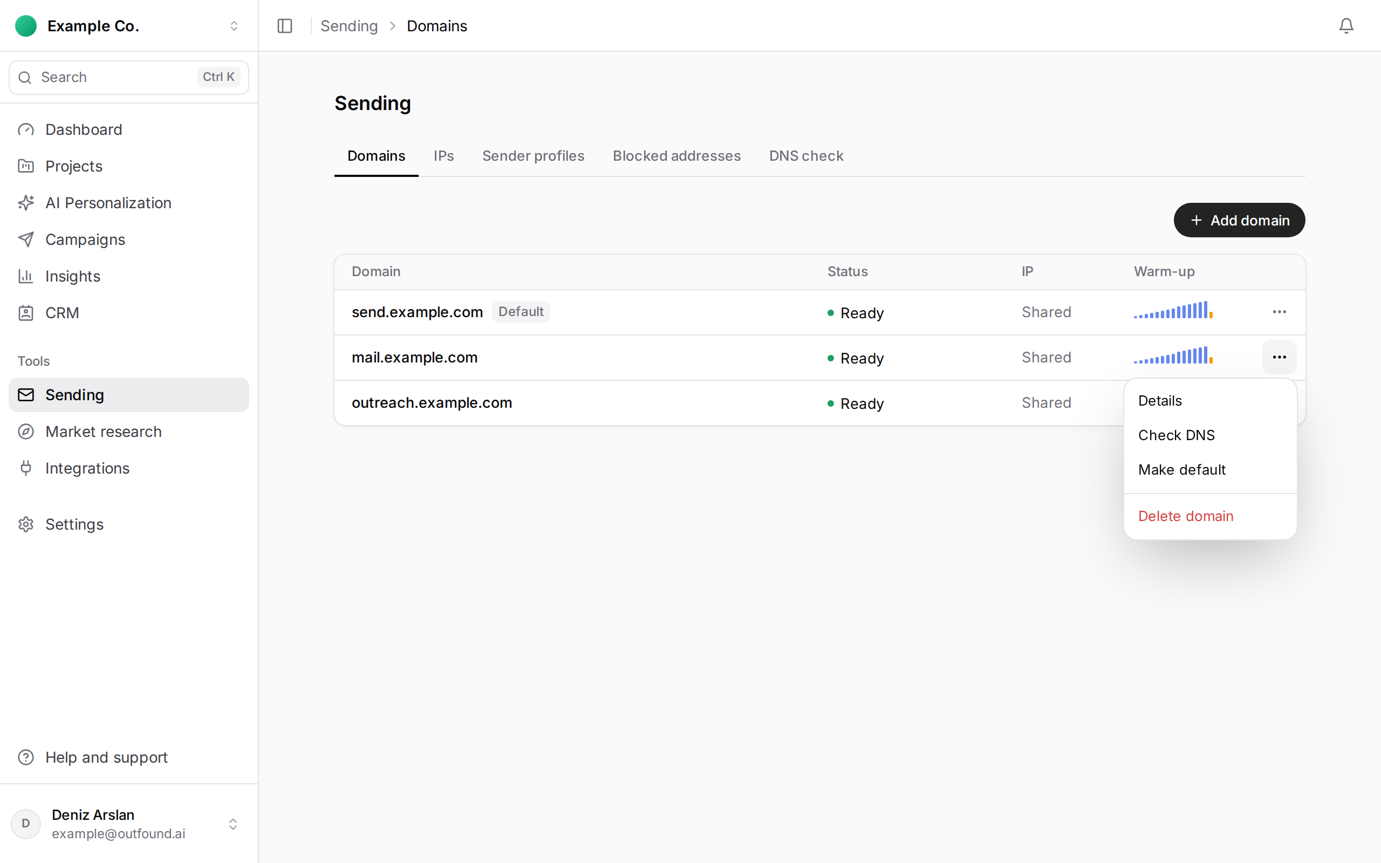Choose Make default from the menu
Viewport: 1381px width, 863px height.
[x=1210, y=470]
